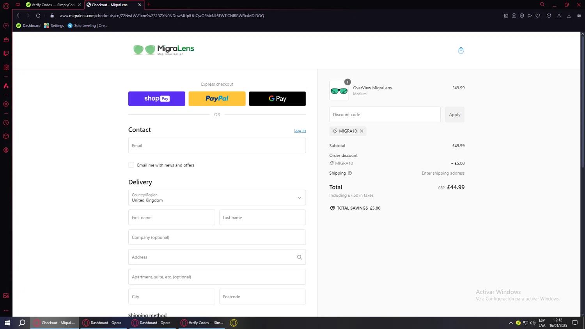Open downloads icon in toolbar
Viewport: 585px width, 329px height.
569,16
